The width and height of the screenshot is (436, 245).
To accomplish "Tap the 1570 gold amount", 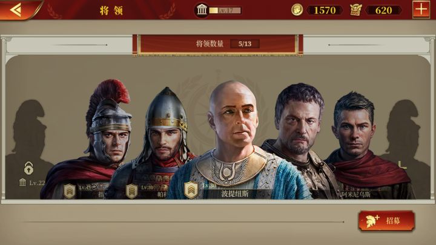I will tap(325, 10).
